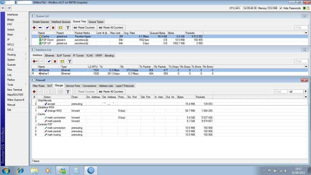The height and width of the screenshot is (175, 311).
Task: Open Log in sidebar menu
Action: pos(9,75)
